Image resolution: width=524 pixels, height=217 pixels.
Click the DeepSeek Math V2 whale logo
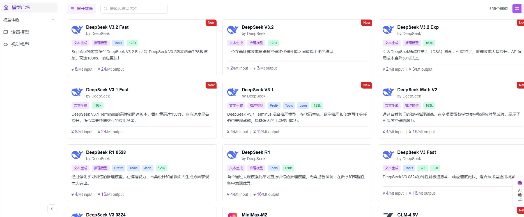[x=388, y=92]
